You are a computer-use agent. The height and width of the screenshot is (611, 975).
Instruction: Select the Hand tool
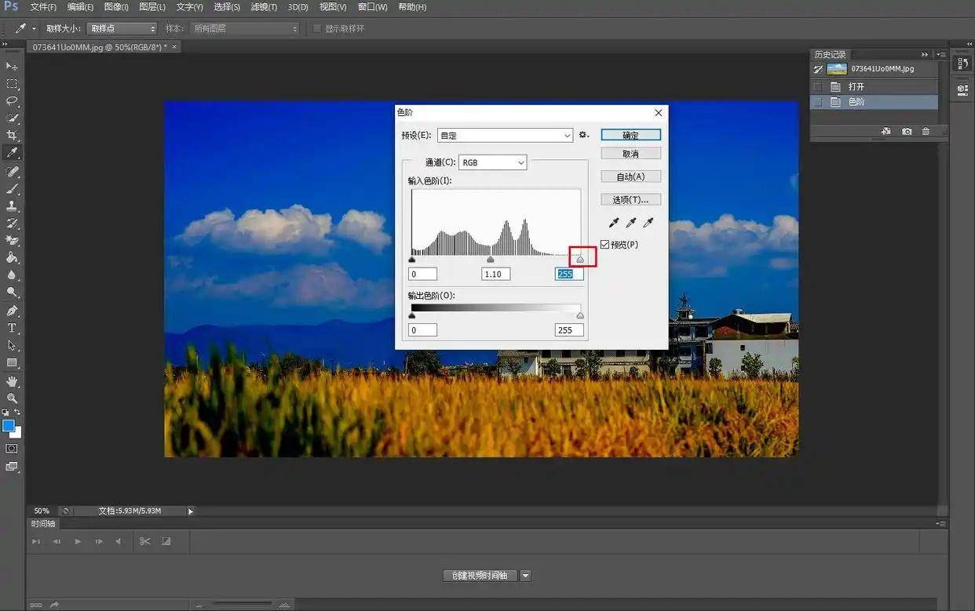(x=12, y=381)
